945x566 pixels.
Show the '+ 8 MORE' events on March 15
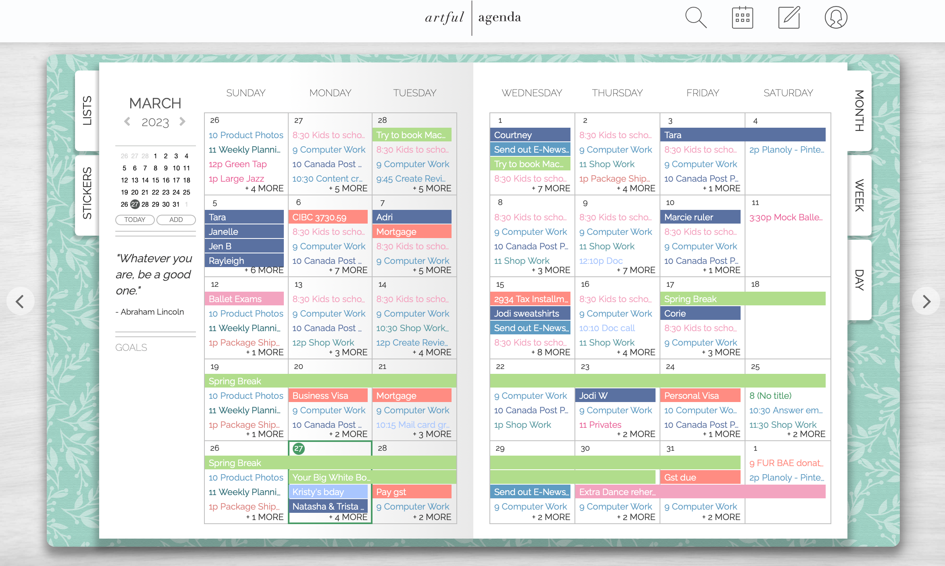[552, 352]
